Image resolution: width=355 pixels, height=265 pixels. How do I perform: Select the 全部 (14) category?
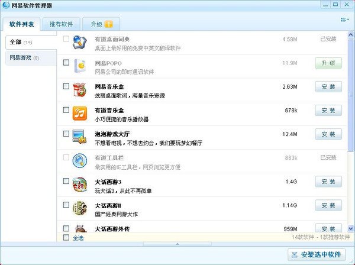(x=31, y=43)
